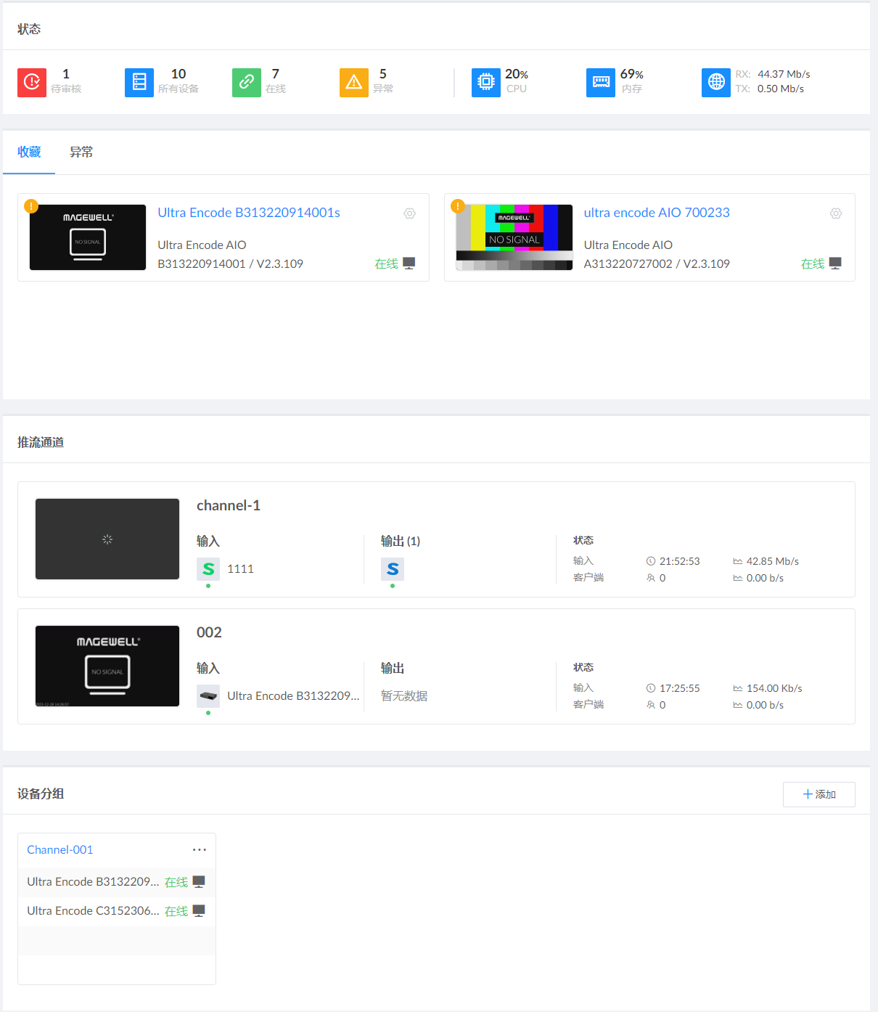
Task: Select the 收藏 tab
Action: point(29,152)
